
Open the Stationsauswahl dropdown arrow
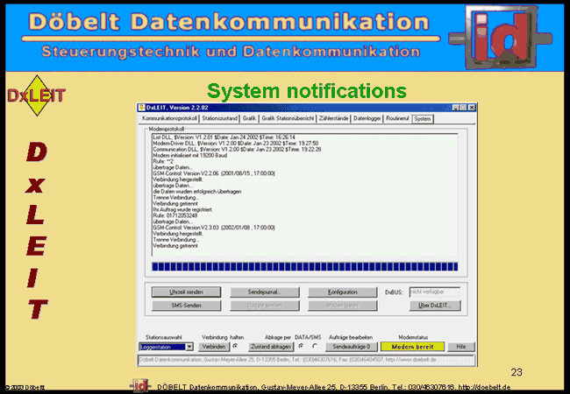pos(189,347)
